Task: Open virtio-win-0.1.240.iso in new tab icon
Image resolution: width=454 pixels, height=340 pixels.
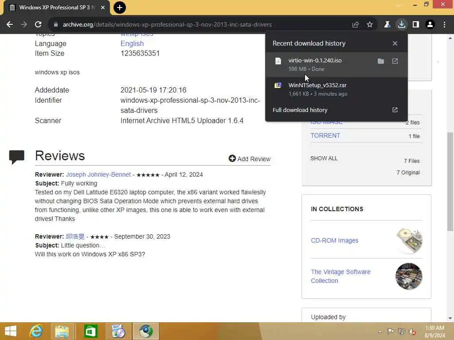Action: 395,61
